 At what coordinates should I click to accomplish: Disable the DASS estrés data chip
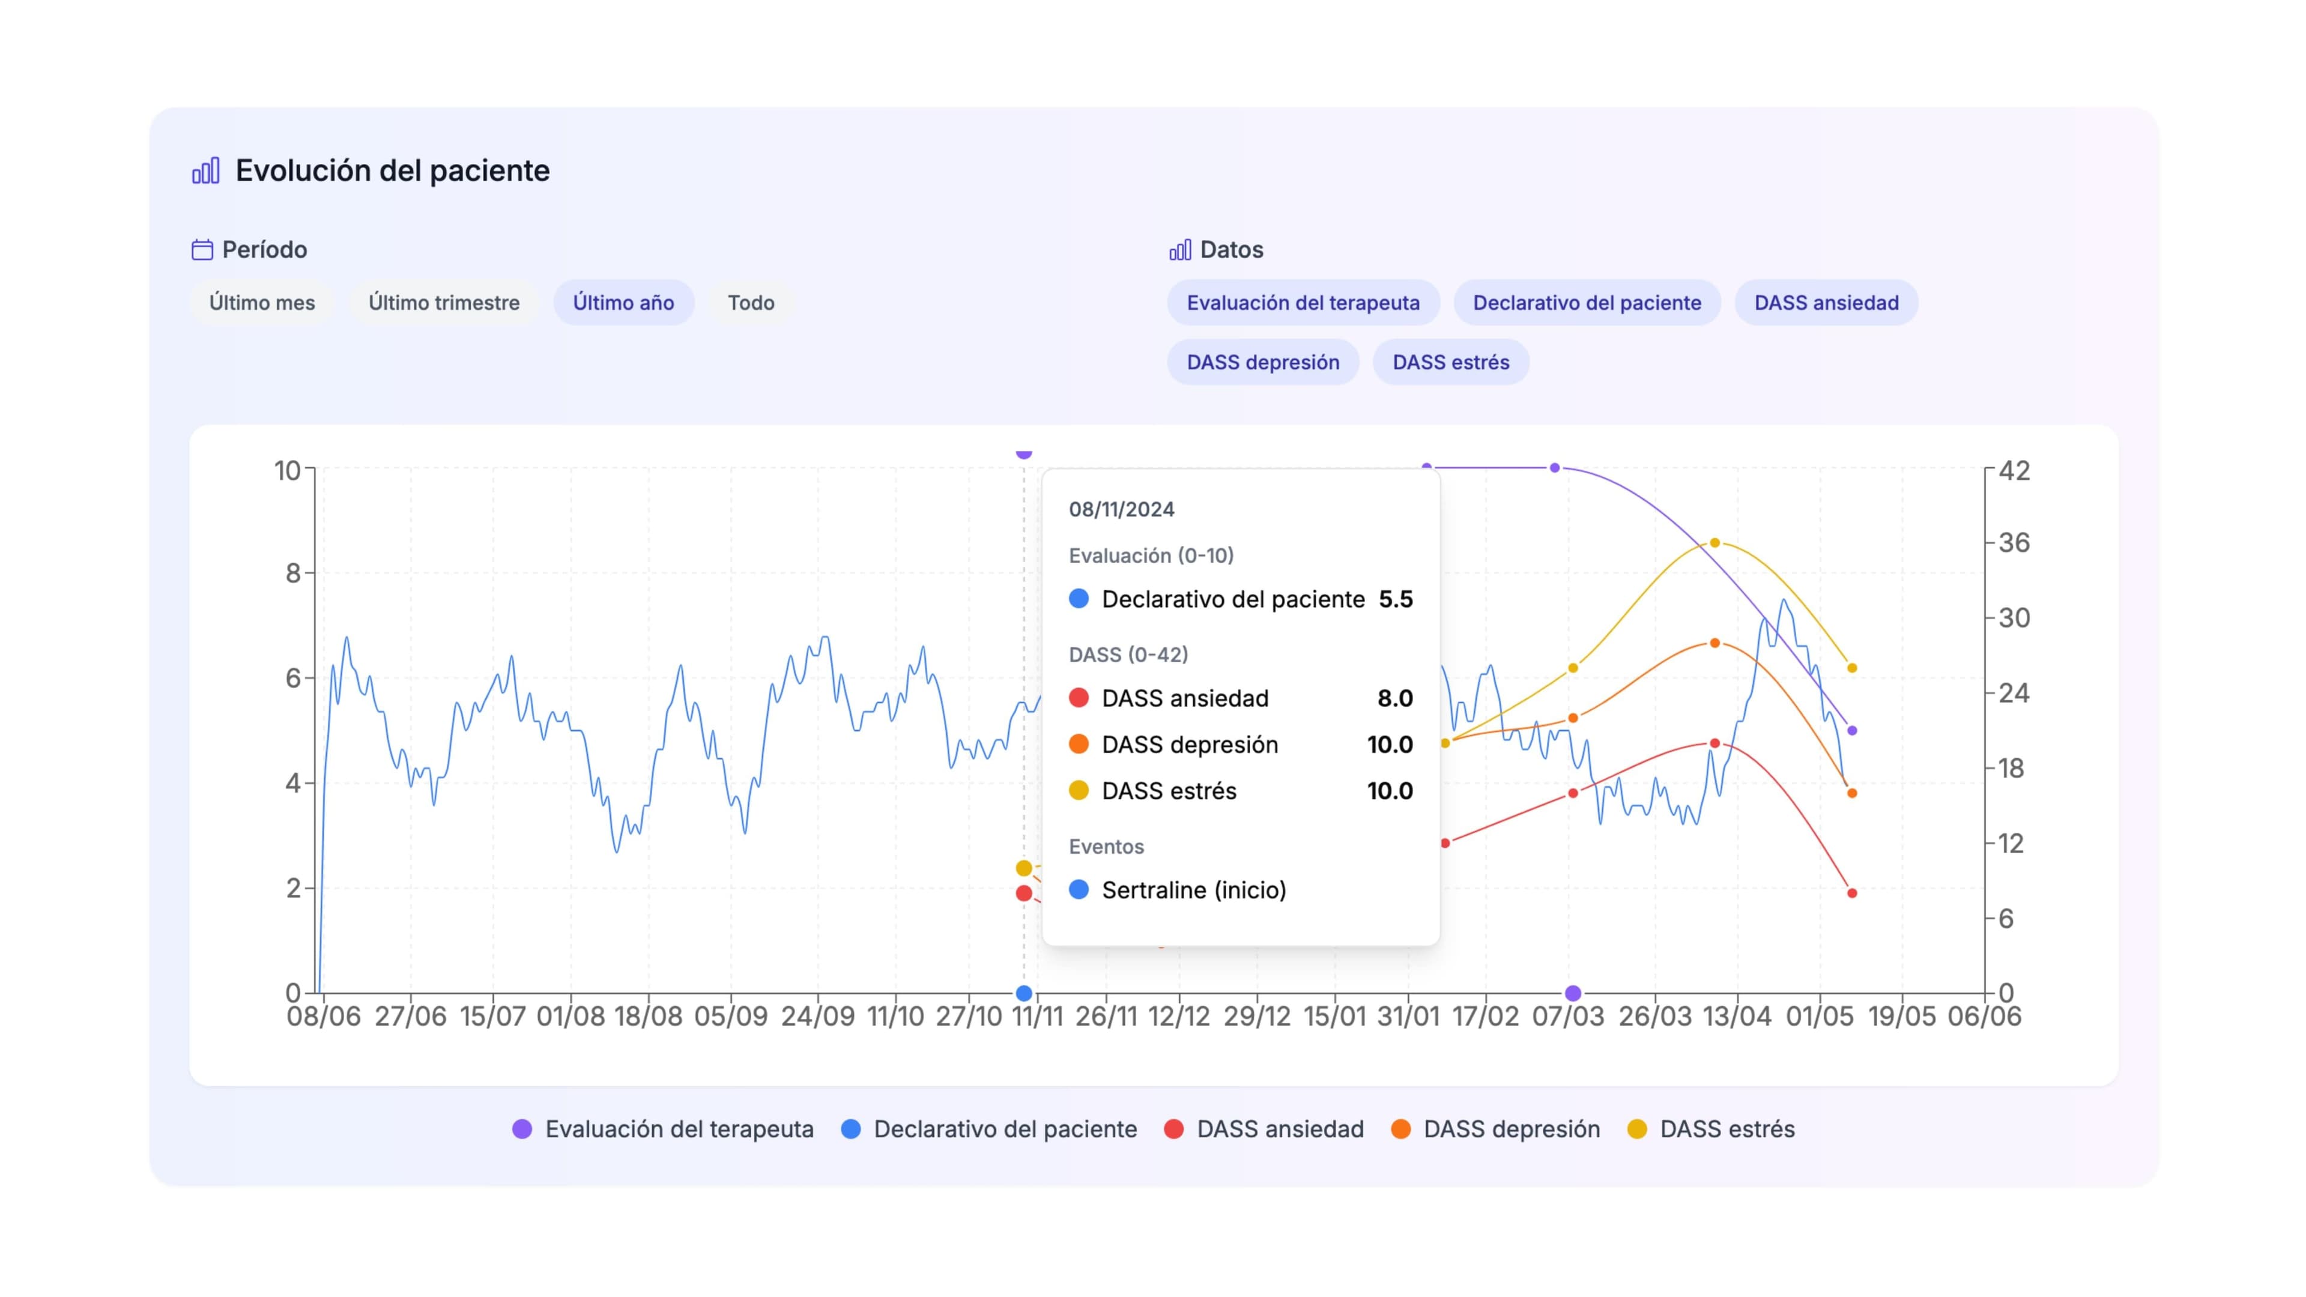1451,363
